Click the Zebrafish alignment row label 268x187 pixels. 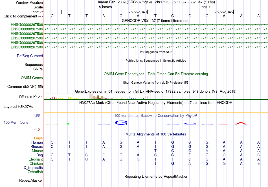35,172
